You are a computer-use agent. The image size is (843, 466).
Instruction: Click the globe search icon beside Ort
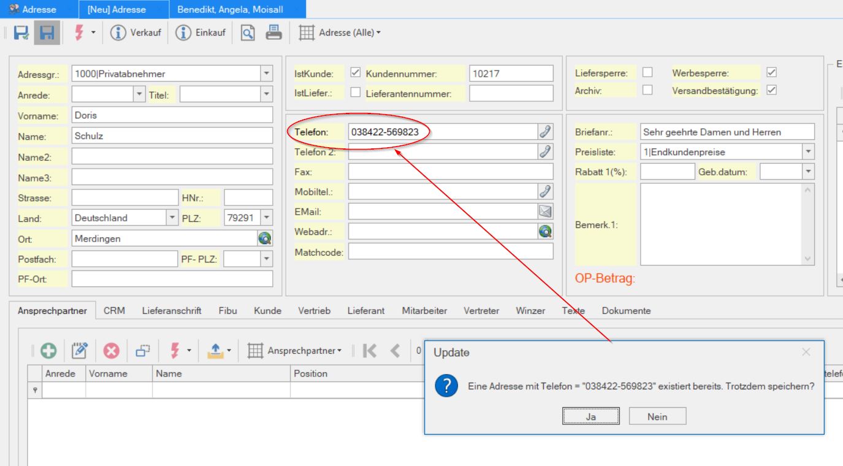[265, 239]
